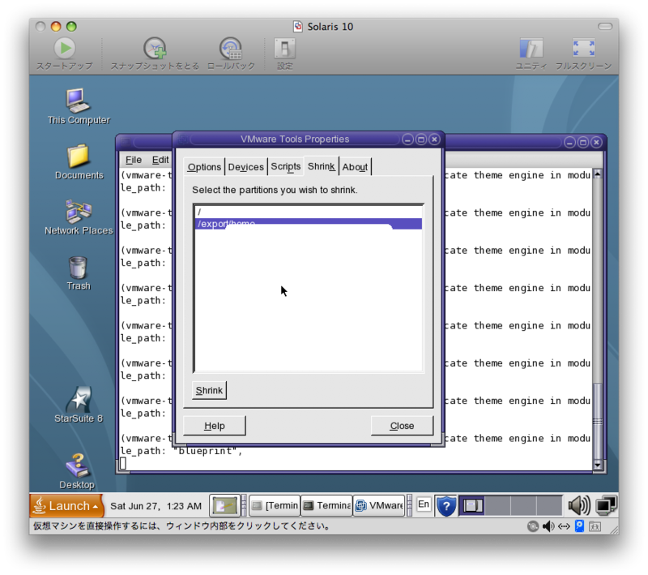Click the Startup play icon in VMware toolbar
Viewport: 648px width, 575px height.
65,49
